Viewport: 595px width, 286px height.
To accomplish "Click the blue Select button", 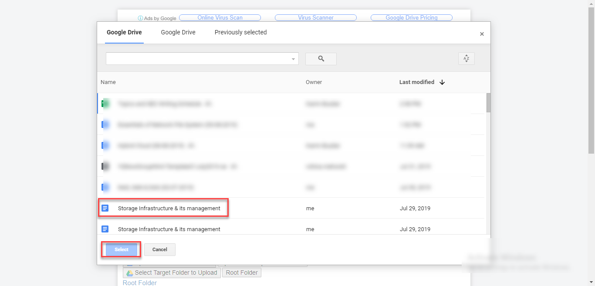I will pyautogui.click(x=122, y=249).
